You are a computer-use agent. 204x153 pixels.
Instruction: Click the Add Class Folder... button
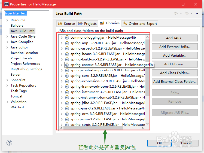(x=175, y=73)
